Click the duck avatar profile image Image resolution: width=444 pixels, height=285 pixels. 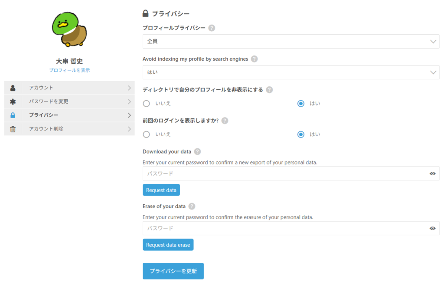[69, 30]
